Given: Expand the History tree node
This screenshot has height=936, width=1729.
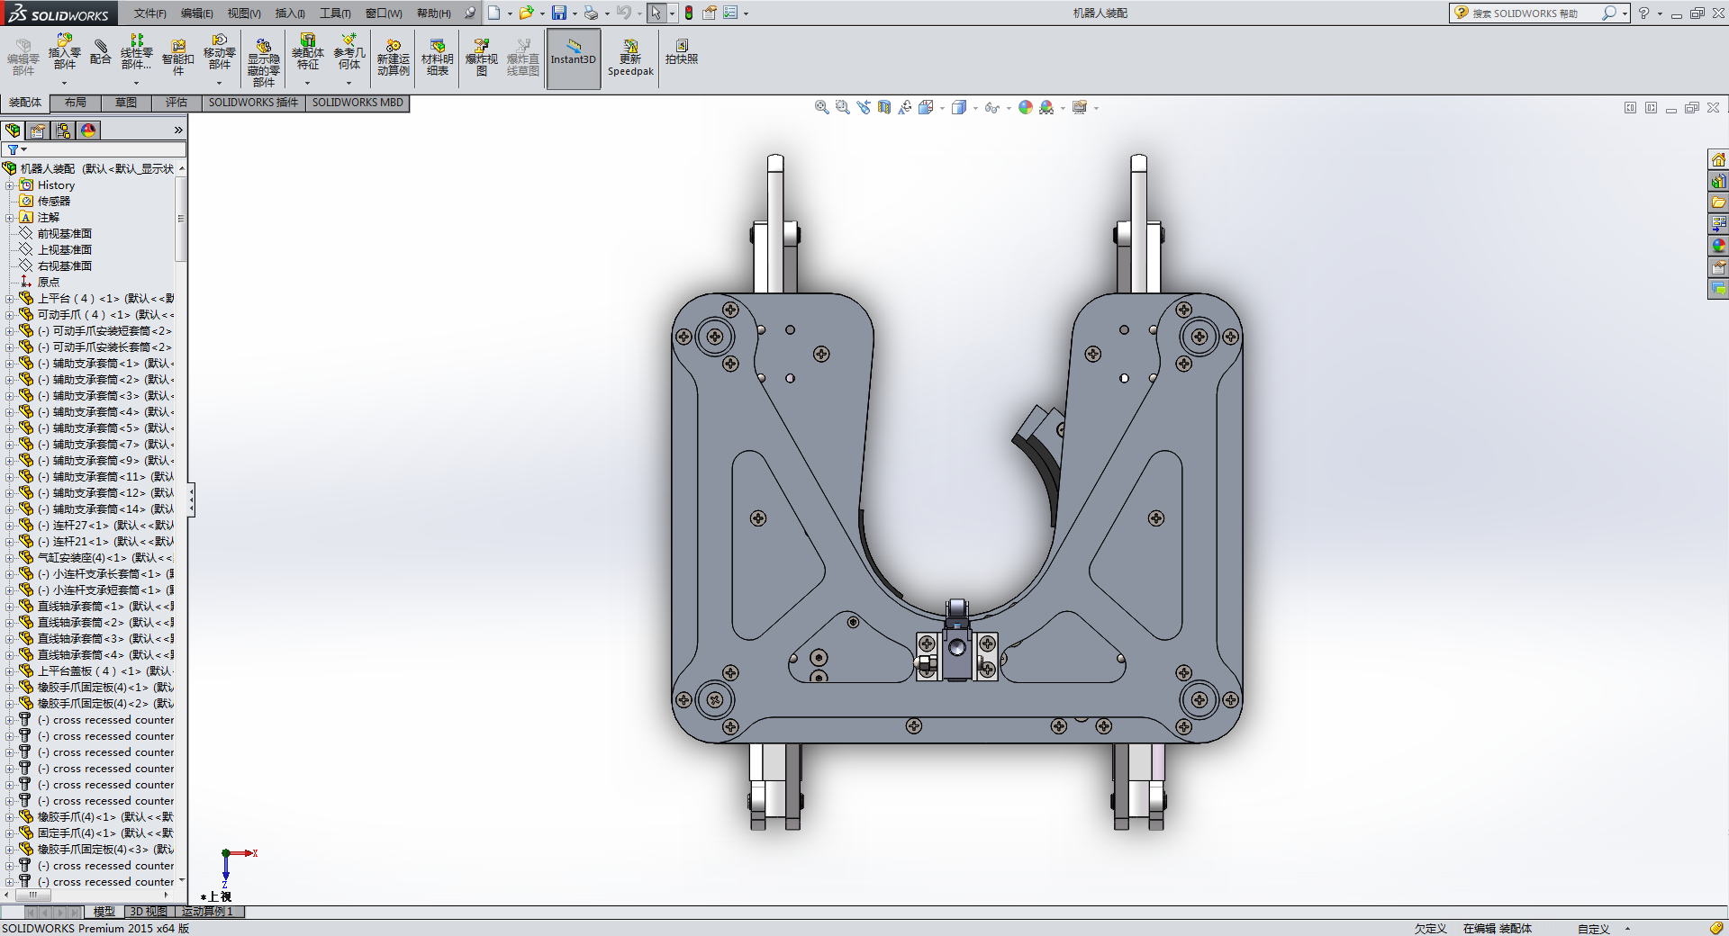Looking at the screenshot, I should [10, 185].
